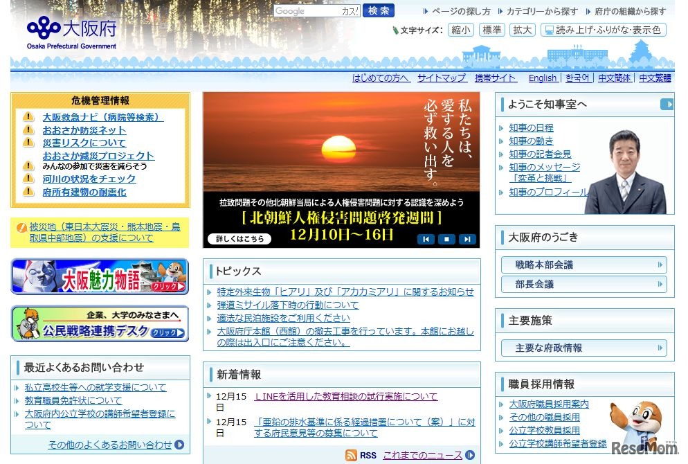Image resolution: width=688 pixels, height=464 pixels.
Task: Open ページの探し方 menu item
Action: click(461, 11)
